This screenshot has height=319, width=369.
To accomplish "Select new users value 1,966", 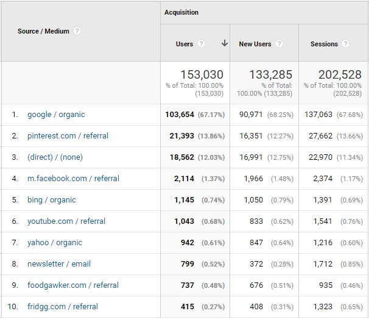I will click(253, 179).
